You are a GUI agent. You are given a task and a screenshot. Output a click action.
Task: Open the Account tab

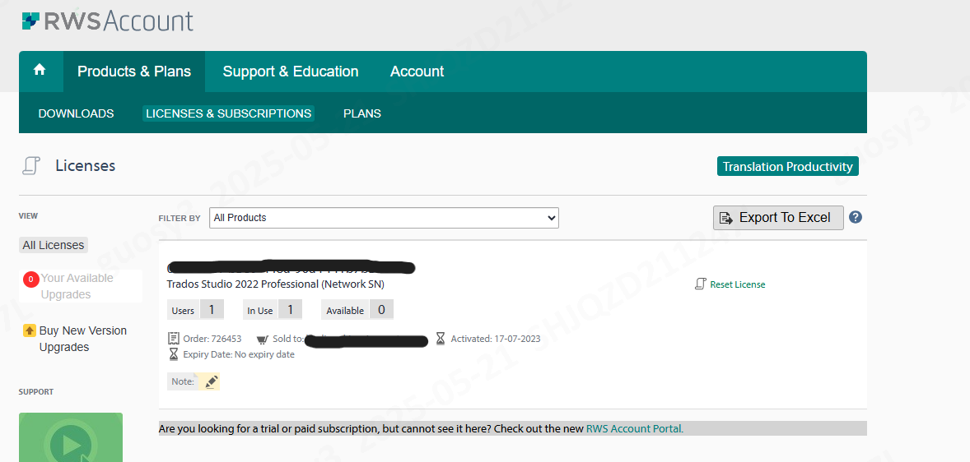pyautogui.click(x=417, y=72)
